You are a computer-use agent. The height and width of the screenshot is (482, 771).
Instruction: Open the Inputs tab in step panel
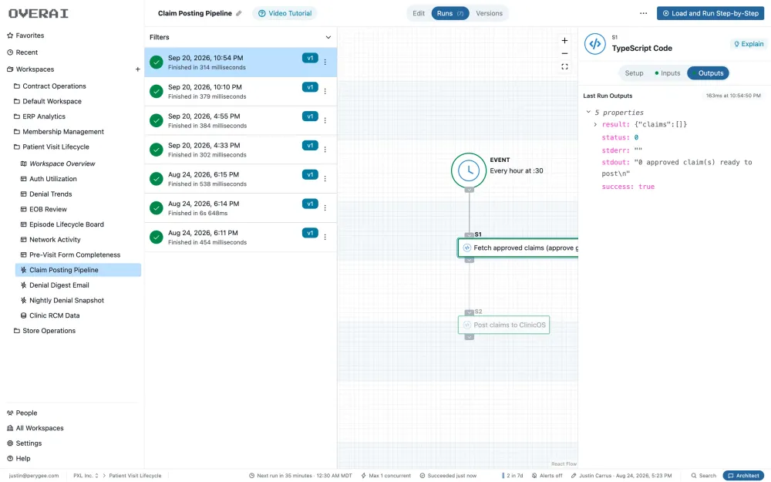click(667, 73)
